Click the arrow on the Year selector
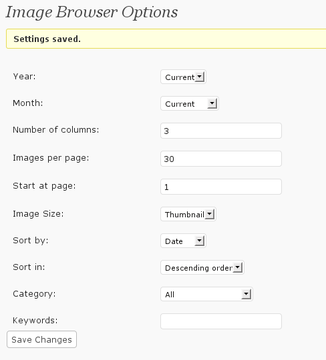Viewport: 326px width, 360px height. pyautogui.click(x=200, y=77)
